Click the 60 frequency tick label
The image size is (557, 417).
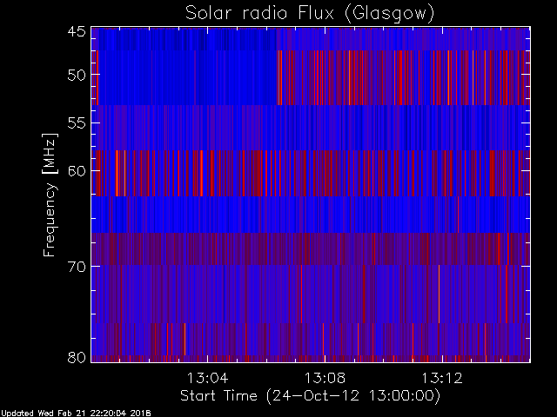point(77,170)
